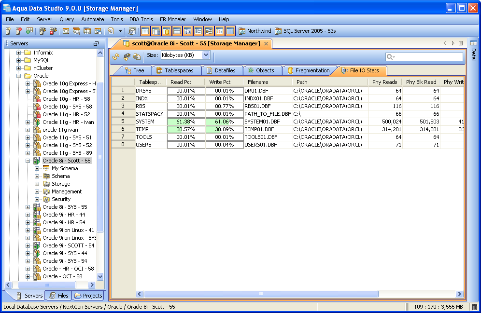Click the Storage node icon
This screenshot has height=313, width=481.
46,184
